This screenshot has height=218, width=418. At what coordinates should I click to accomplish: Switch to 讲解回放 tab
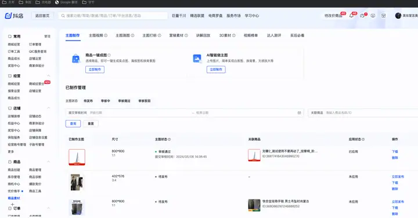(x=203, y=35)
